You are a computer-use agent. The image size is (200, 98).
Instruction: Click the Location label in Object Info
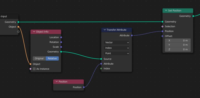tap(54, 37)
